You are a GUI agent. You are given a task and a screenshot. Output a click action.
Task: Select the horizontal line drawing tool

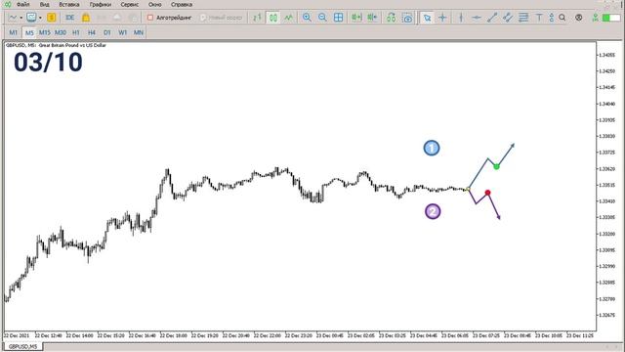pos(477,18)
